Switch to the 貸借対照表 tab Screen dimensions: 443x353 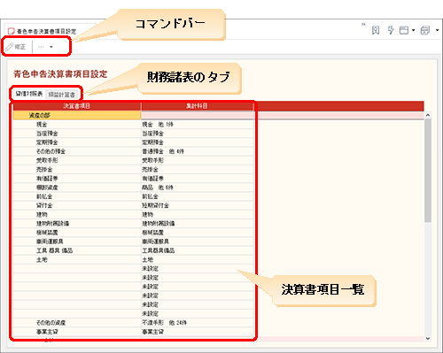coord(29,94)
